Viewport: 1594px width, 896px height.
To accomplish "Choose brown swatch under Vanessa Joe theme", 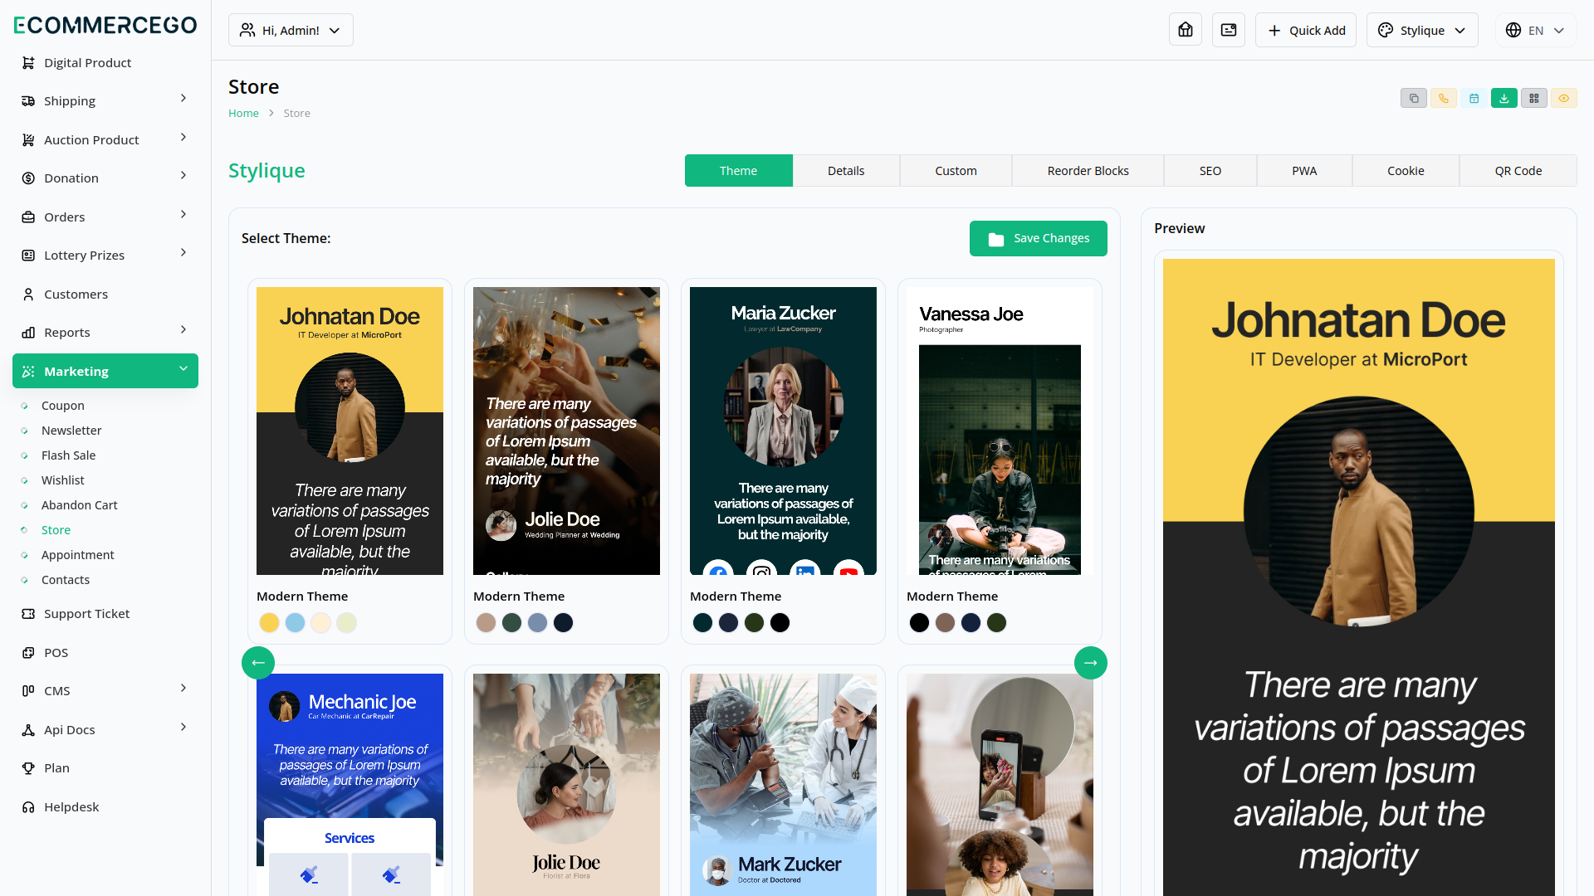I will (945, 622).
